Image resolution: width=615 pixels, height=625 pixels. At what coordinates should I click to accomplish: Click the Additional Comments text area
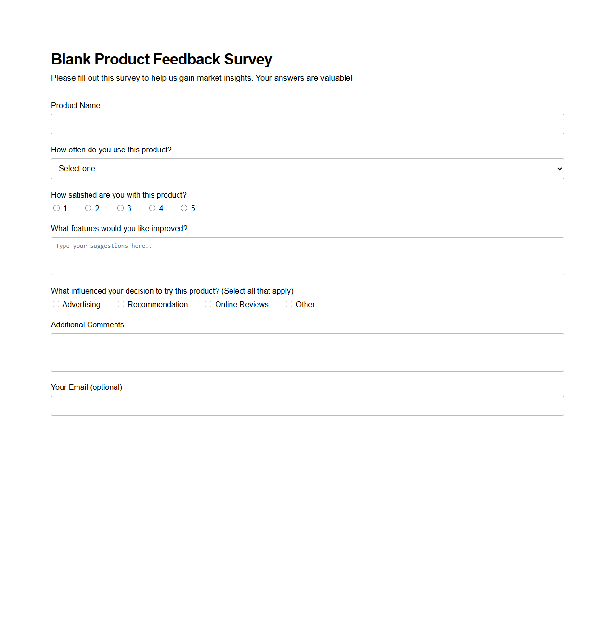(307, 352)
